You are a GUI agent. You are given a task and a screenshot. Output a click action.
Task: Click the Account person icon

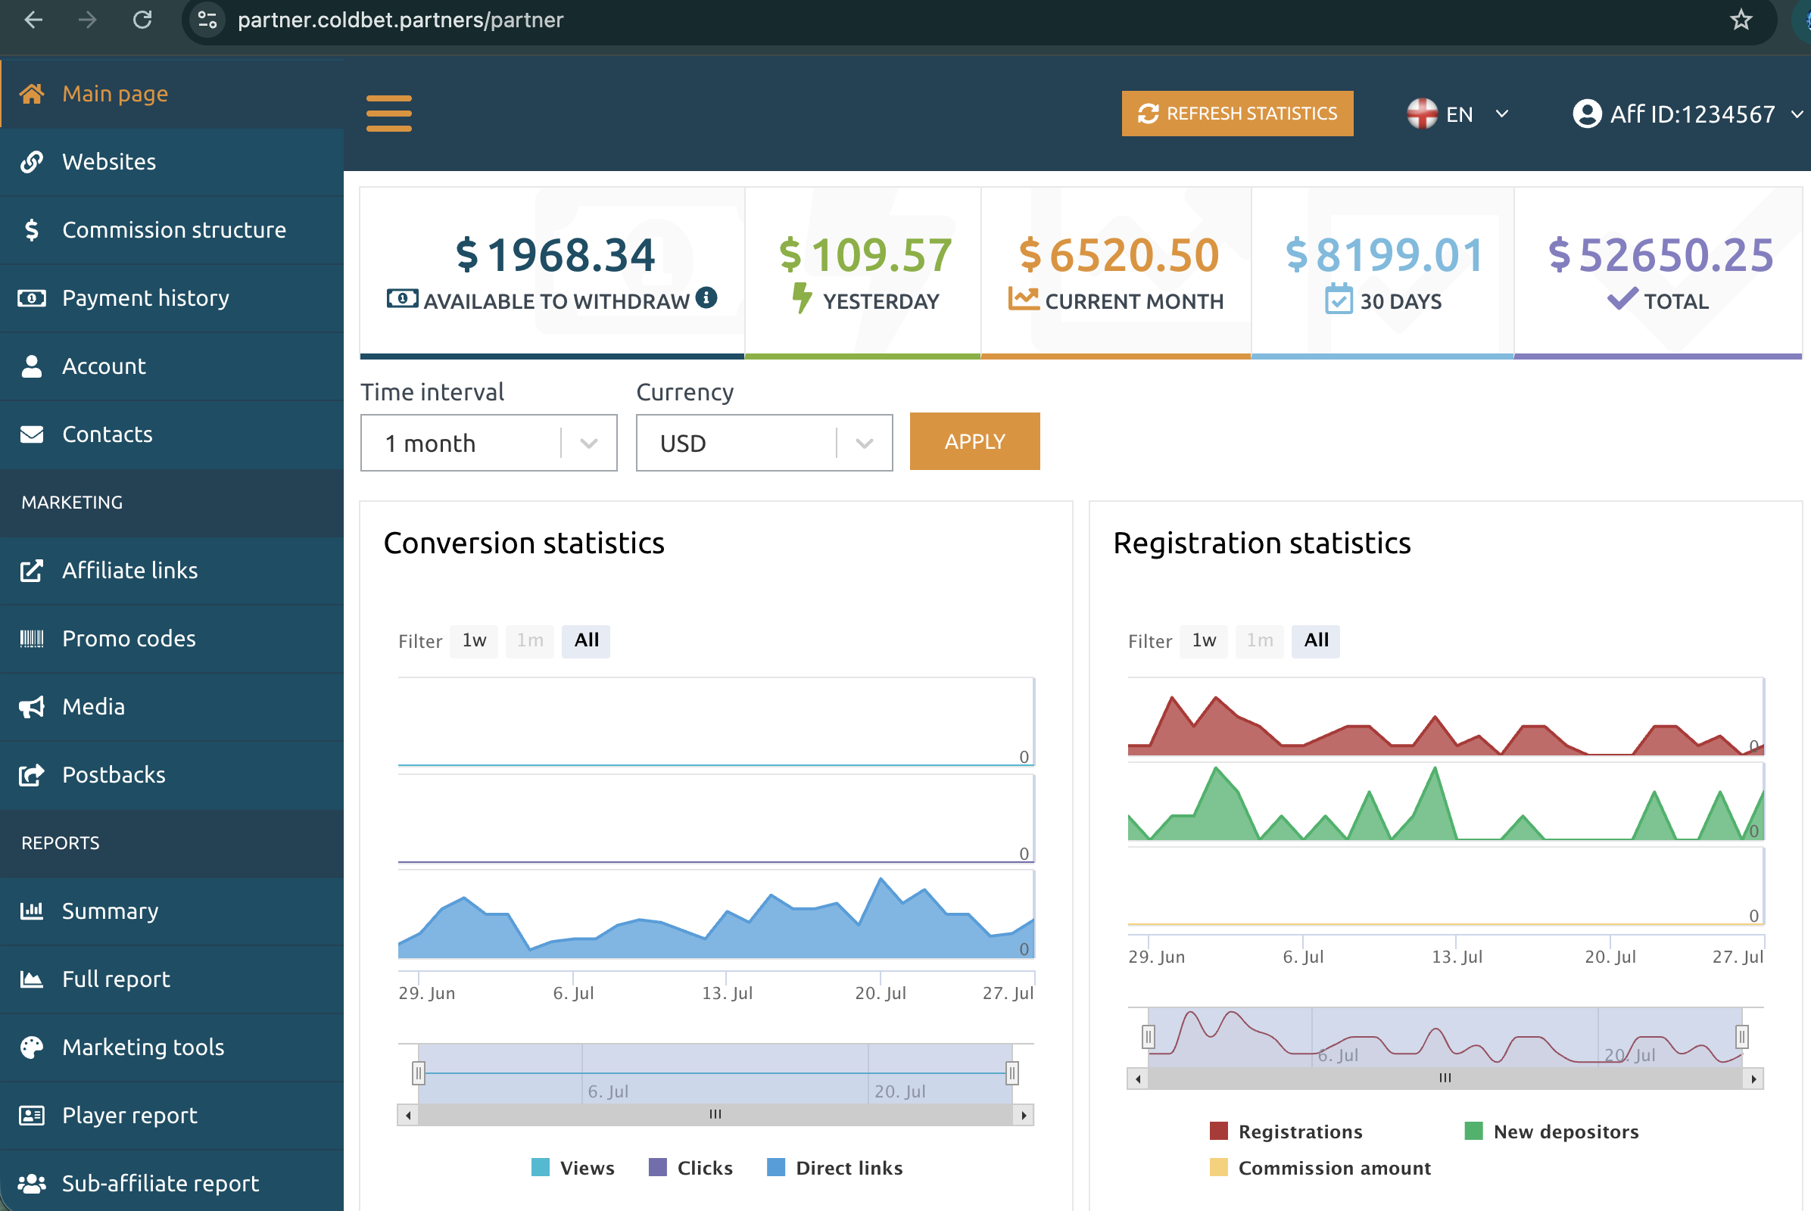(x=32, y=366)
